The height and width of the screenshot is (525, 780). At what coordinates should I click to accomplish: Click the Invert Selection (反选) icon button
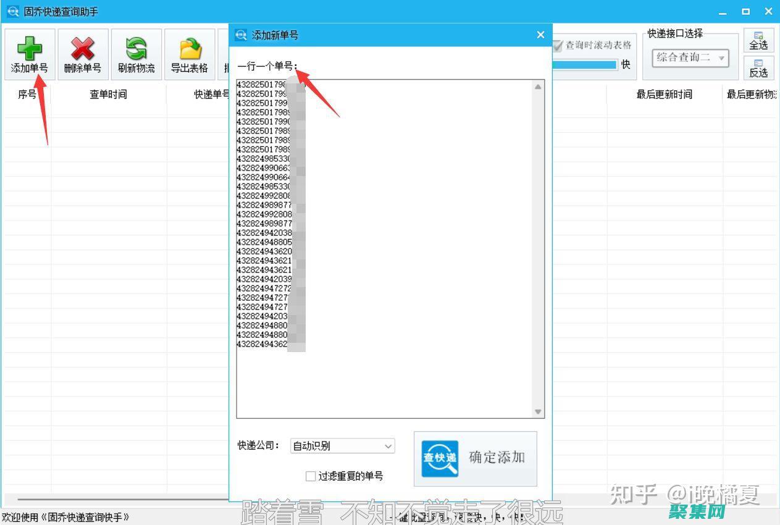[x=758, y=68]
